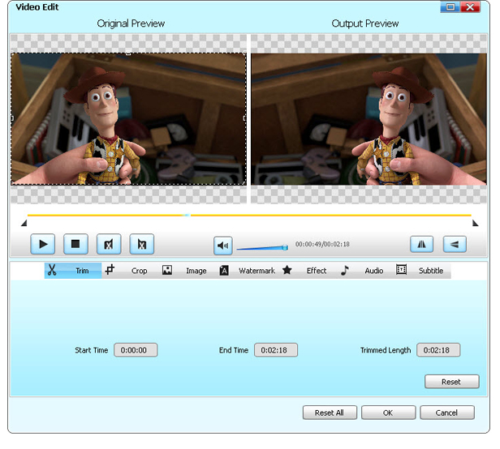Flip the video vertically

(x=455, y=244)
